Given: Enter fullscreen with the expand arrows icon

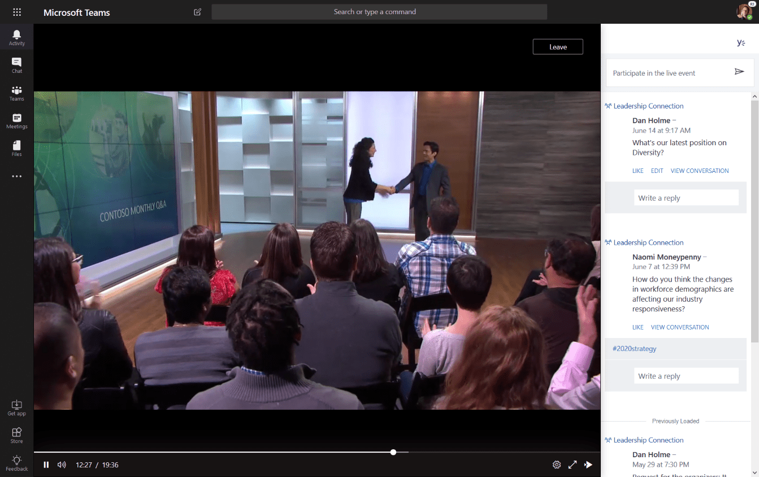Looking at the screenshot, I should [572, 464].
